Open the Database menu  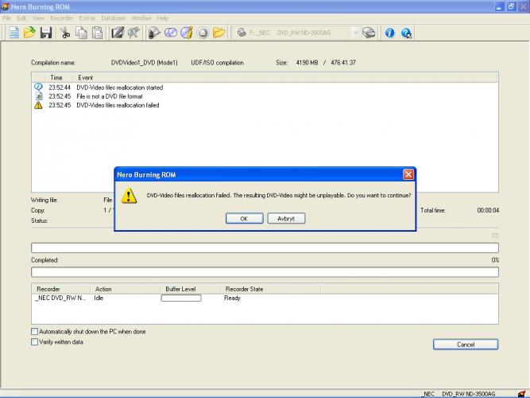113,18
